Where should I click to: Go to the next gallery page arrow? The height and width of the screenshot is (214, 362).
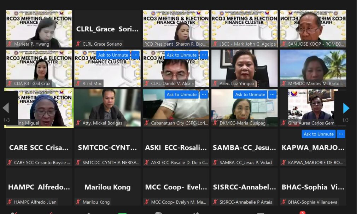click(346, 108)
